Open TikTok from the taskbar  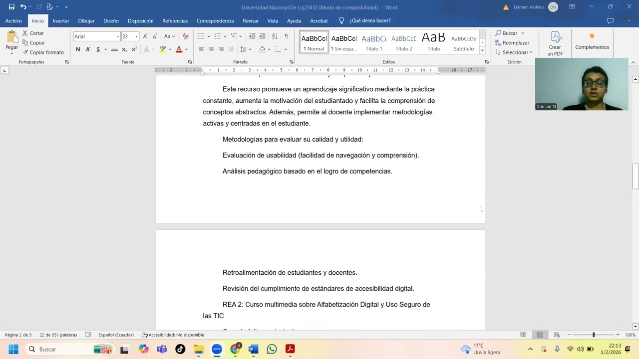[180, 349]
